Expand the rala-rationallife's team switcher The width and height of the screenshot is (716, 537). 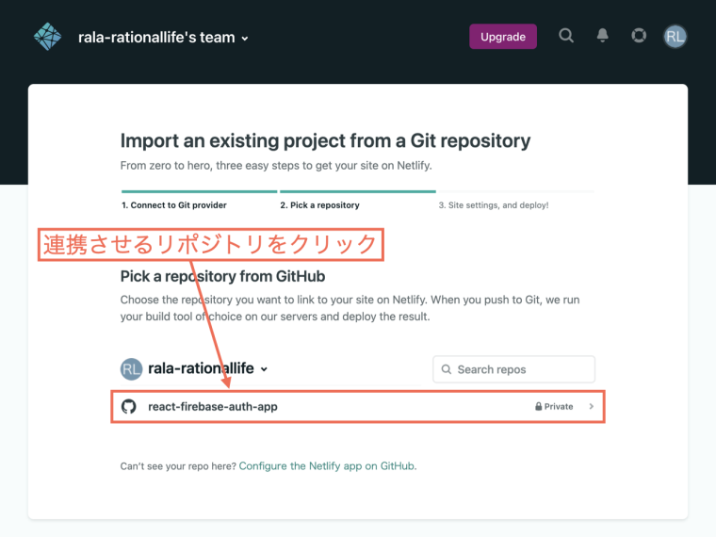point(164,38)
